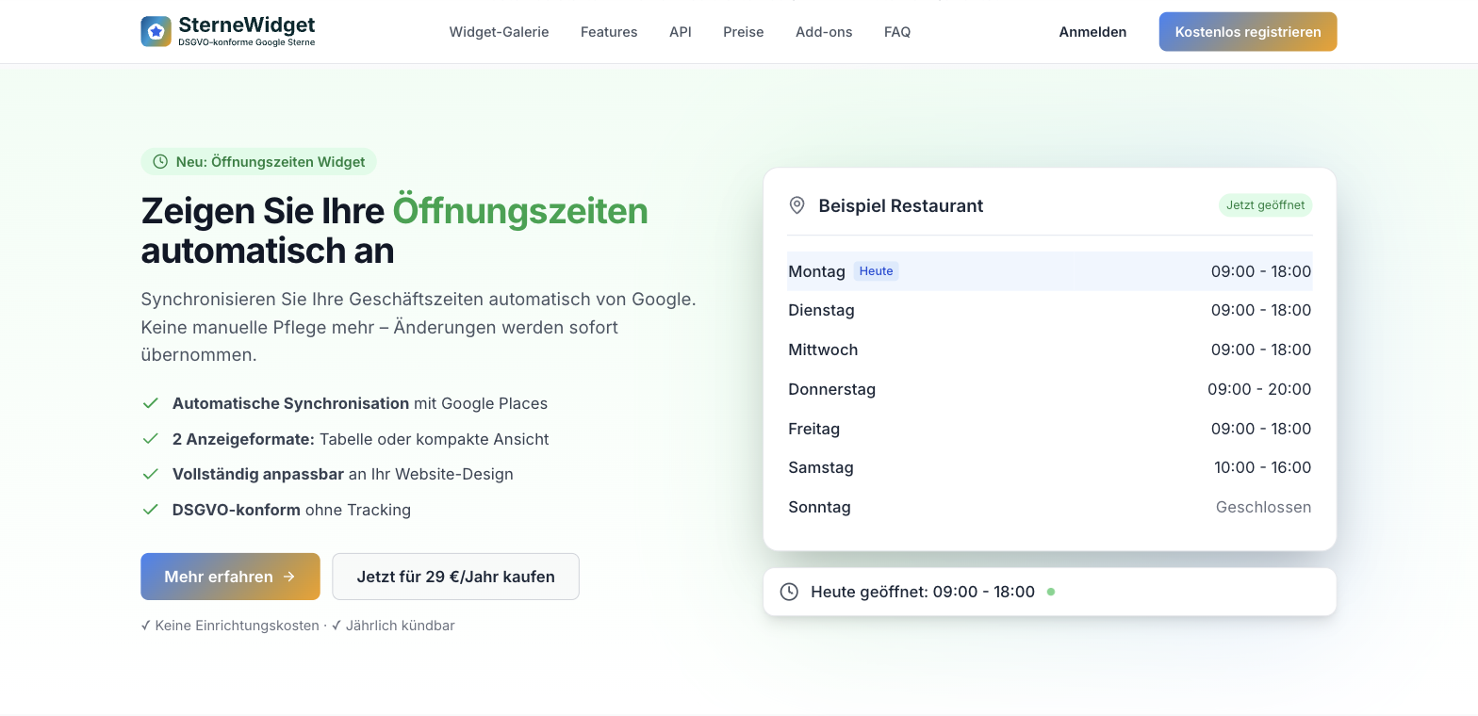Image resolution: width=1478 pixels, height=716 pixels.
Task: Click the Keine Einrichtungskosten note
Action: point(230,626)
